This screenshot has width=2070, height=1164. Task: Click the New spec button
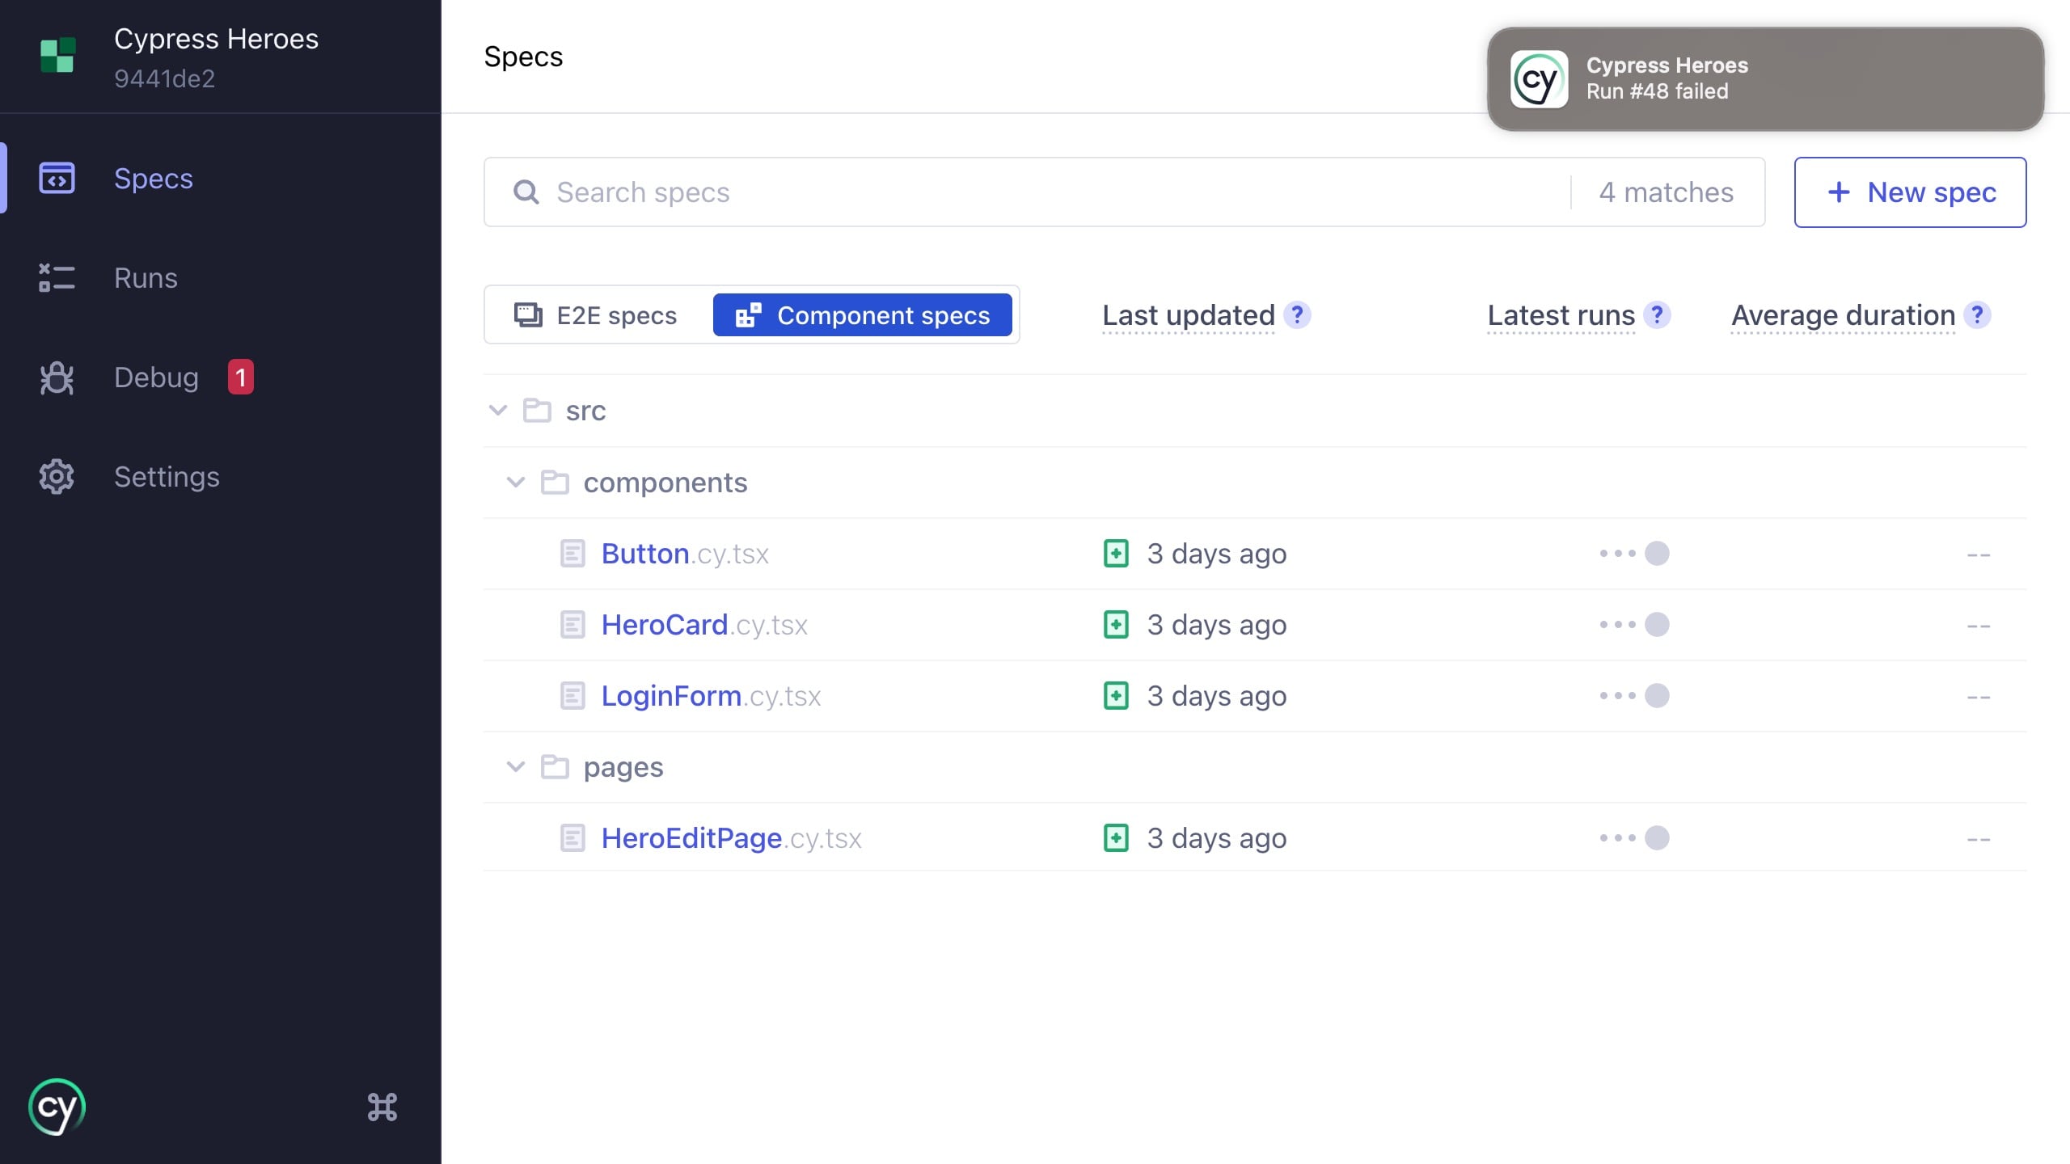coord(1910,192)
